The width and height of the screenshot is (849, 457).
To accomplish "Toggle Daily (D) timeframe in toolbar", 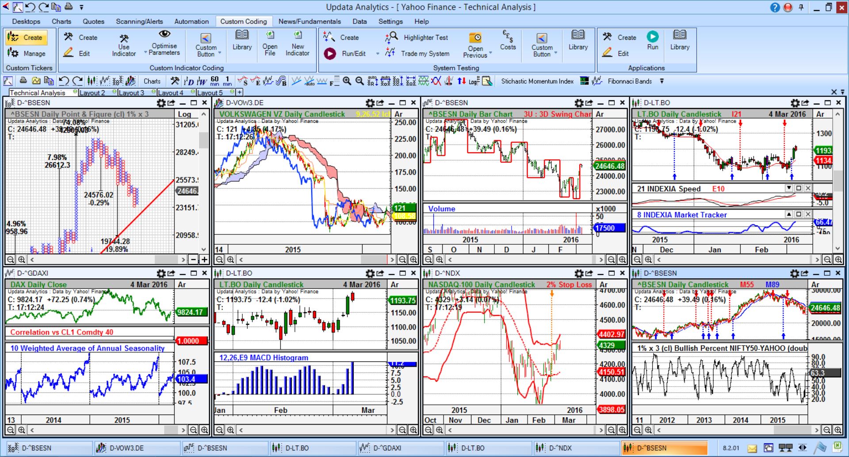I will click(x=189, y=81).
